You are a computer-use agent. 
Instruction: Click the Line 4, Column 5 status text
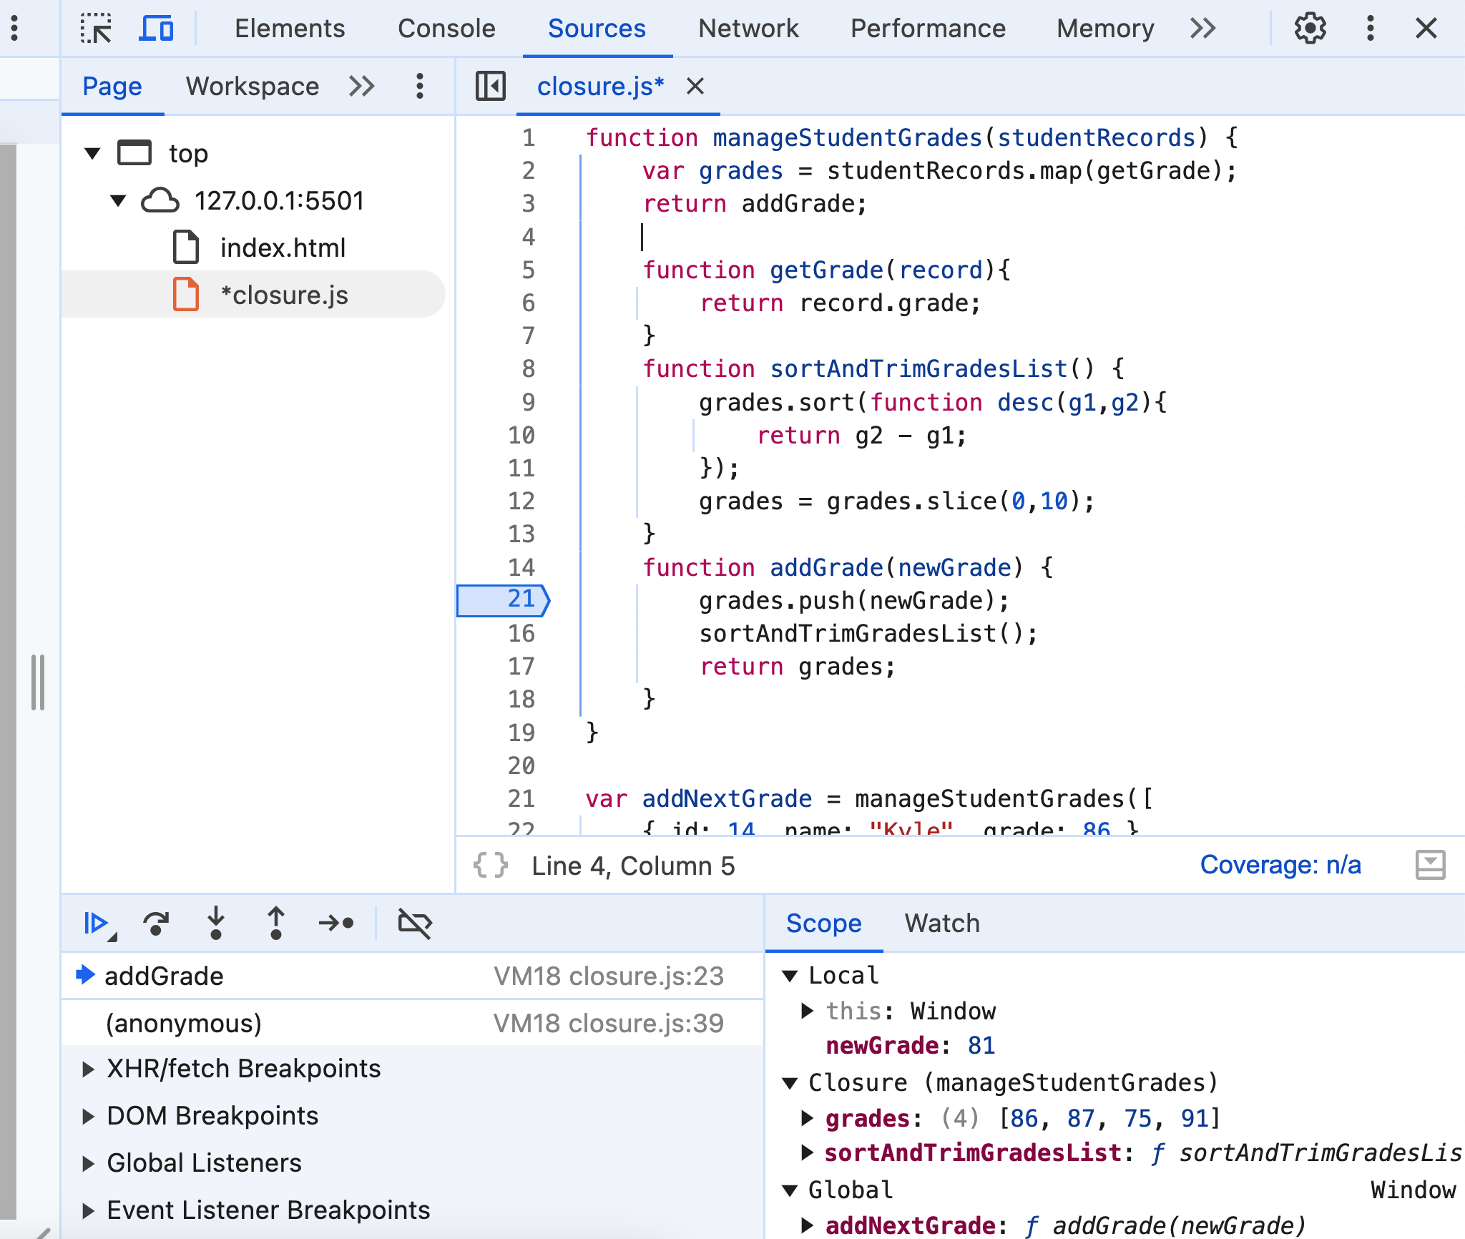633,866
